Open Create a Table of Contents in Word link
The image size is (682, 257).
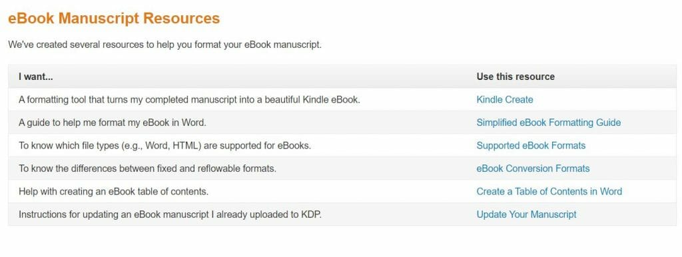click(549, 191)
